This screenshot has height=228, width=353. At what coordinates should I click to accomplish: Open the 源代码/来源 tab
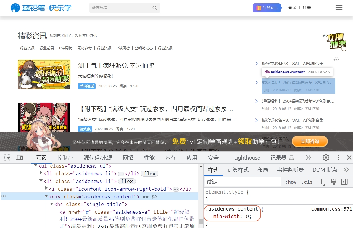[x=98, y=158]
